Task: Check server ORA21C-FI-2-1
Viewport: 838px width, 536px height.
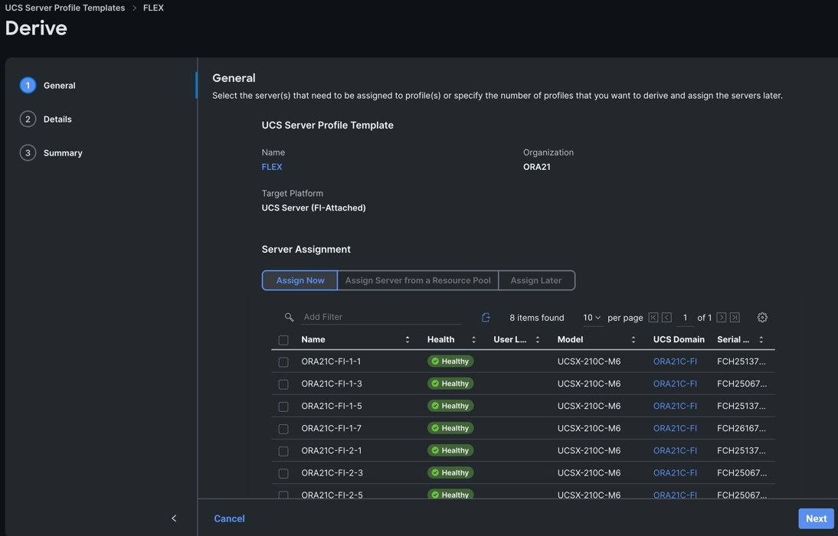Action: pyautogui.click(x=283, y=452)
